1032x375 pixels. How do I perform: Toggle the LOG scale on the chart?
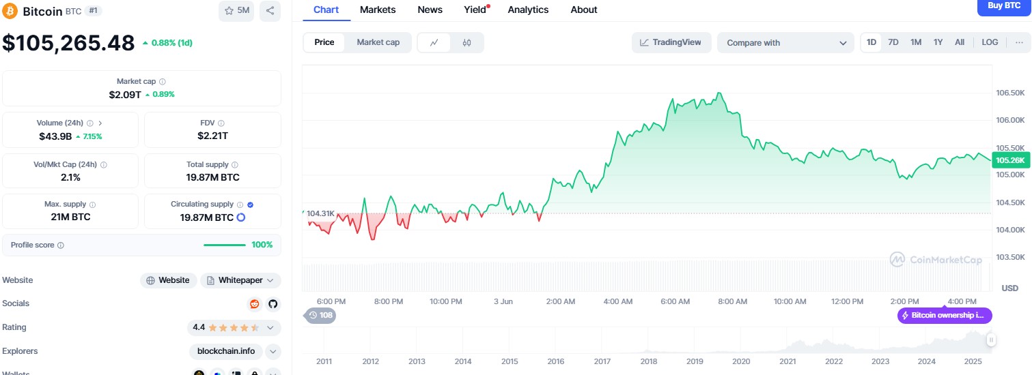(x=990, y=42)
